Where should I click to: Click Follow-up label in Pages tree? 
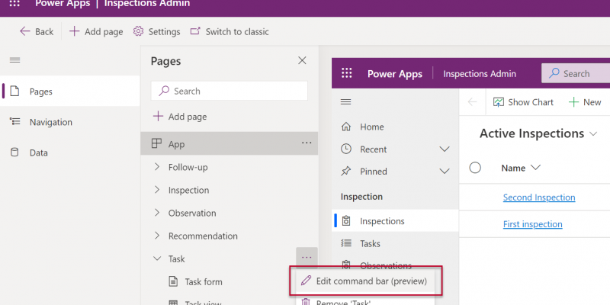coord(188,167)
